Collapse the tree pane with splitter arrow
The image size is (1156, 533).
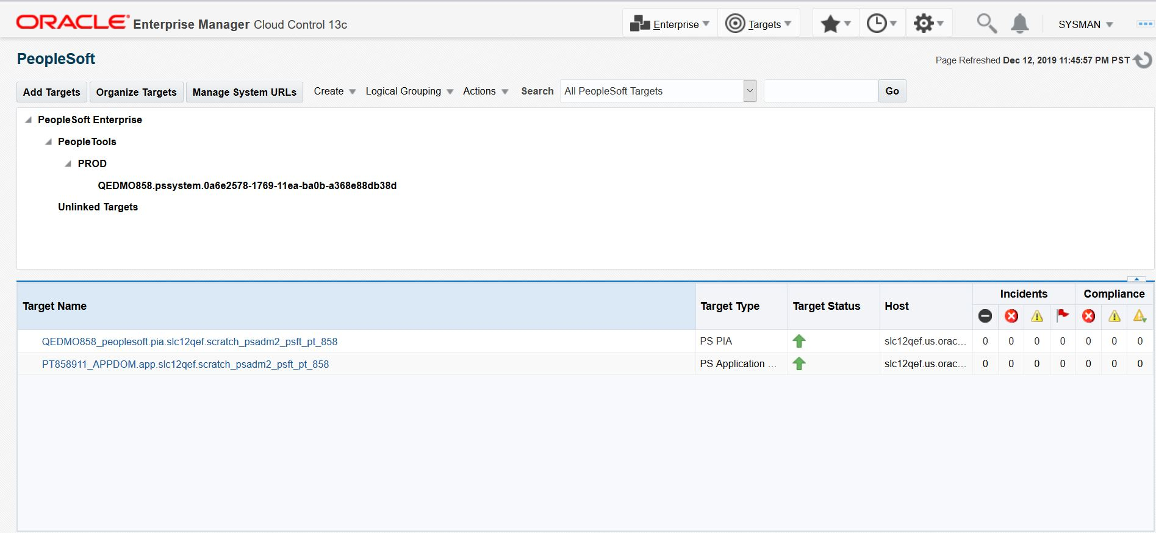click(1136, 279)
